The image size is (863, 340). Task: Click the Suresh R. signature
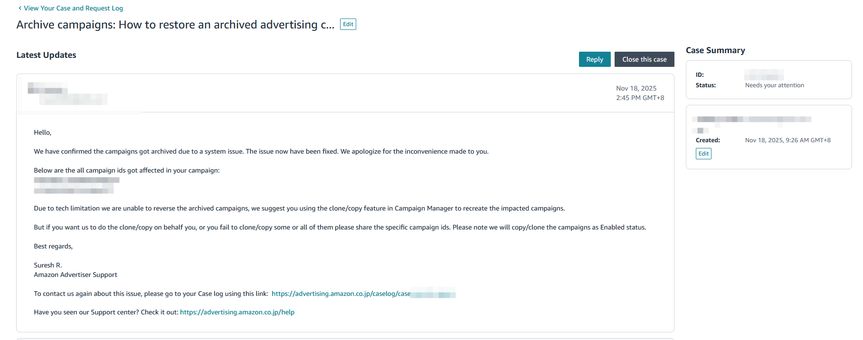point(47,265)
